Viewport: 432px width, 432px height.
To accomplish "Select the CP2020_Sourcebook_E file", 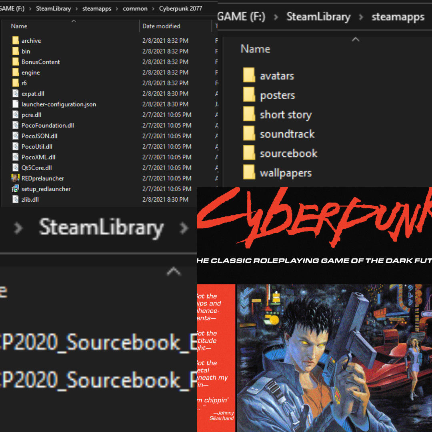I will pyautogui.click(x=98, y=342).
